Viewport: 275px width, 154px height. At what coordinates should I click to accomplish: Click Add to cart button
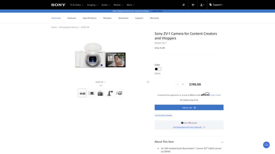pyautogui.click(x=189, y=107)
